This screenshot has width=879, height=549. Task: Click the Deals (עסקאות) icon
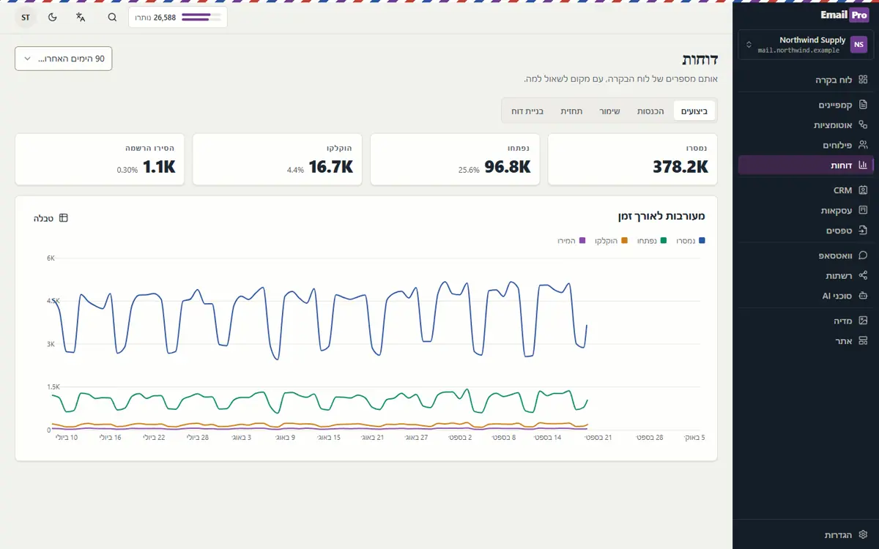pos(863,211)
